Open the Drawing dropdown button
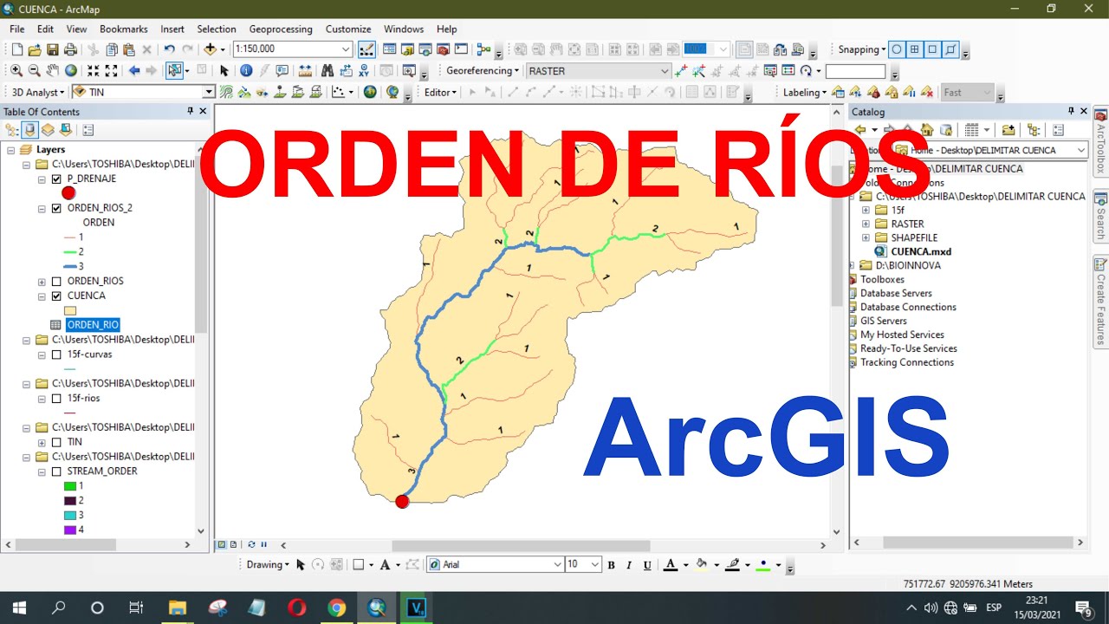This screenshot has width=1109, height=624. 268,564
